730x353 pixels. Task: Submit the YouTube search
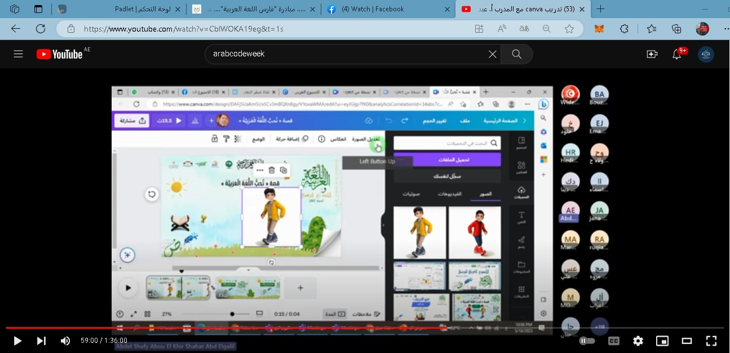click(x=516, y=54)
